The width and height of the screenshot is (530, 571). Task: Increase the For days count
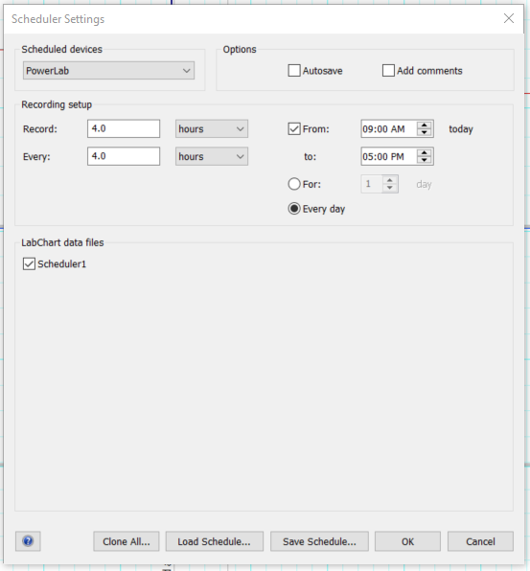pyautogui.click(x=390, y=180)
